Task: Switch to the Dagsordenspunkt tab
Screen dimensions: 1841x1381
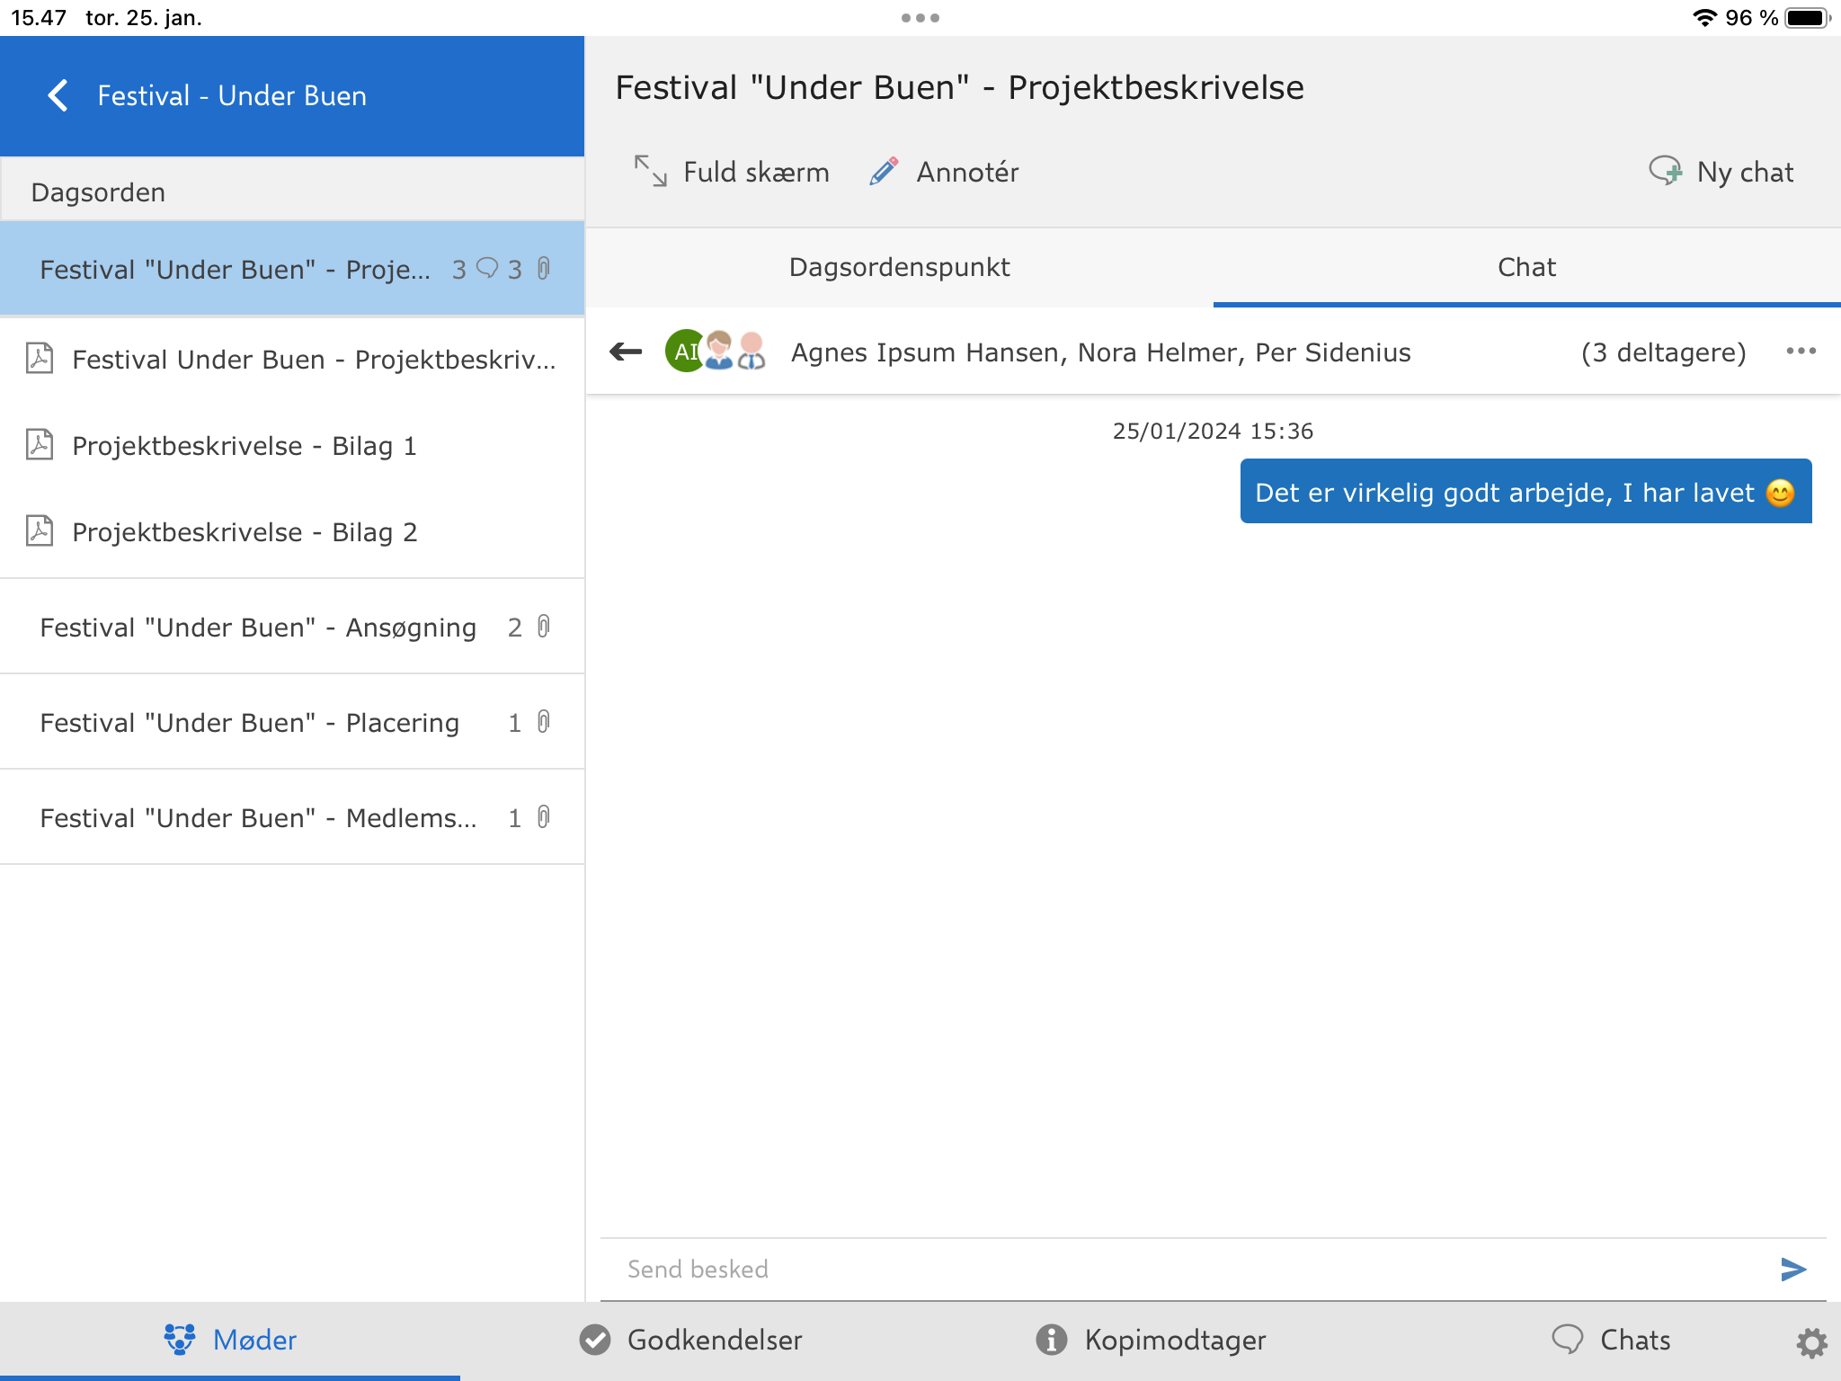Action: click(x=899, y=267)
